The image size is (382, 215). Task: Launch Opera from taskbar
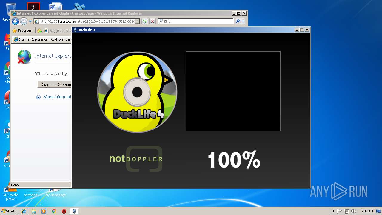(64, 211)
